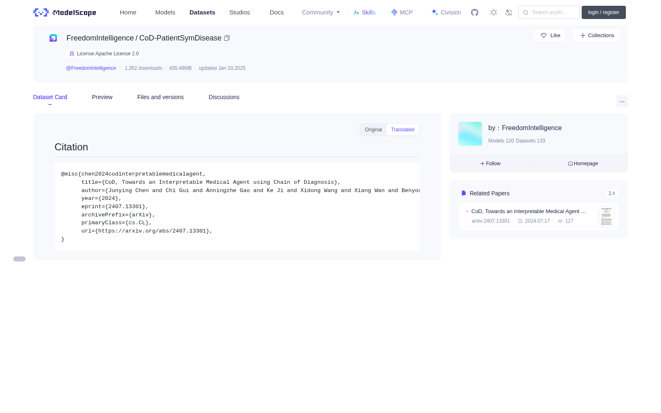Open the Docs menu item
Image resolution: width=661 pixels, height=413 pixels.
[277, 12]
